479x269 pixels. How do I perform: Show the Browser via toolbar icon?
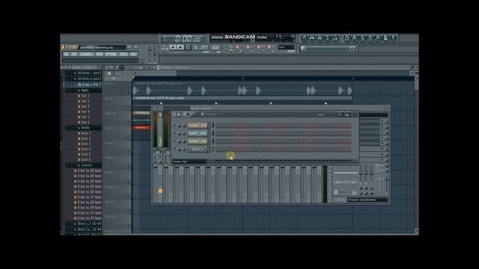328,38
